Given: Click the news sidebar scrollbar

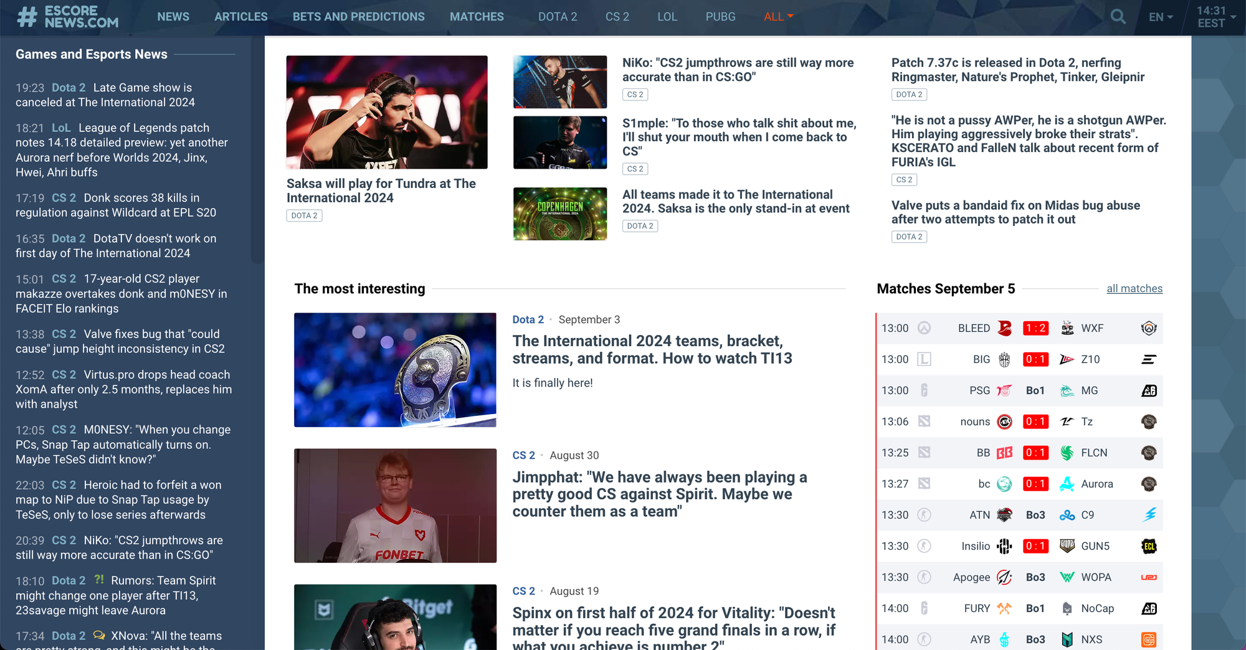Looking at the screenshot, I should point(257,149).
